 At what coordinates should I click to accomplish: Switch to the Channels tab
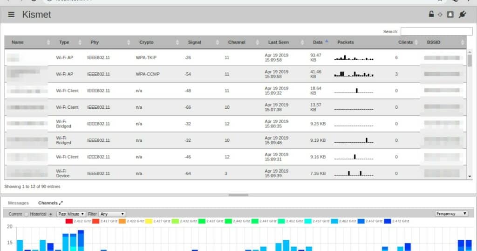tap(48, 203)
